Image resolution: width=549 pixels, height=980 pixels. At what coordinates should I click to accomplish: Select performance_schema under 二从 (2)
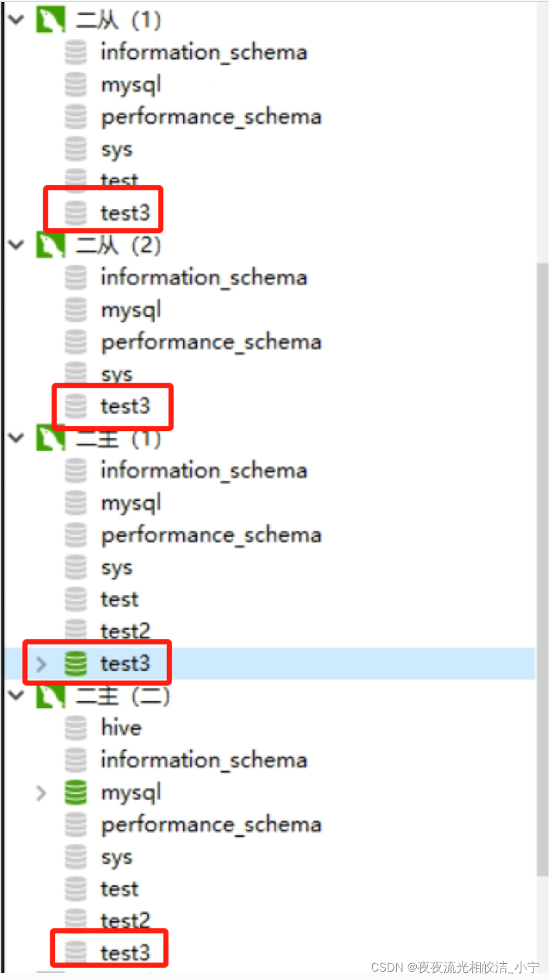click(x=211, y=341)
